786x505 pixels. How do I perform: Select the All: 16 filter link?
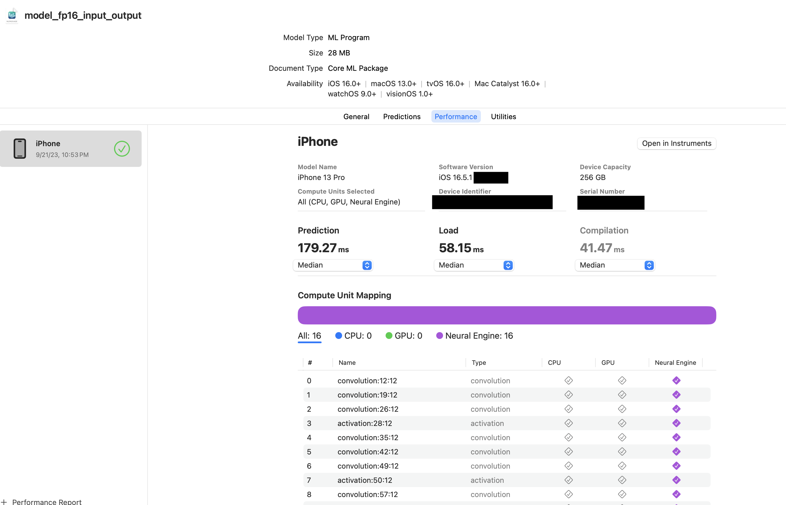309,336
